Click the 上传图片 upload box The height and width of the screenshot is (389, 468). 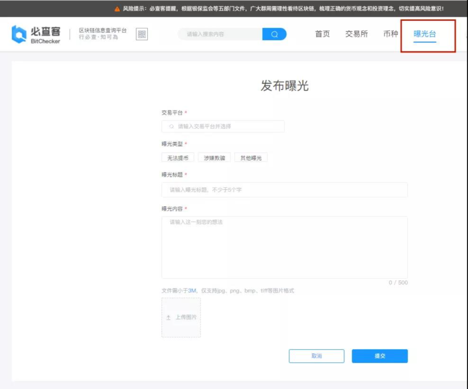pyautogui.click(x=181, y=318)
